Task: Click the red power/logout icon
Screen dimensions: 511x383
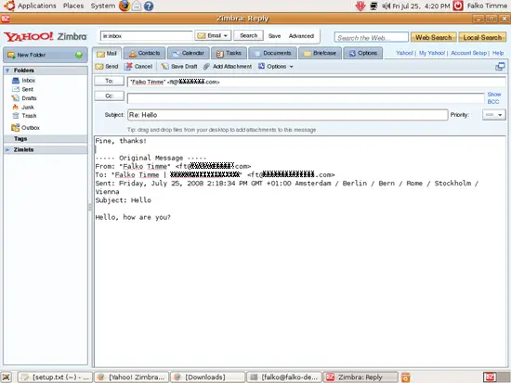Action: (x=458, y=6)
